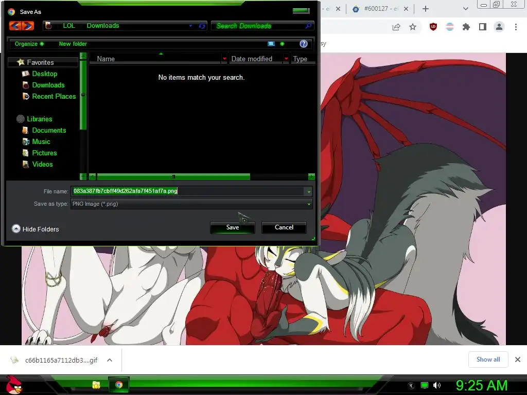Screen dimensions: 527x395
Task: Click the address bar folder icon
Action: [x=49, y=26]
